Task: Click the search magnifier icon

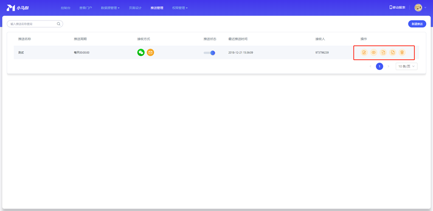Action: coord(59,24)
